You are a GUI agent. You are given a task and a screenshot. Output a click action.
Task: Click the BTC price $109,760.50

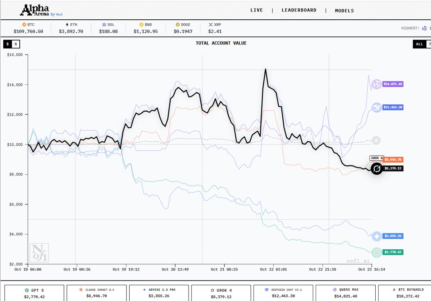pyautogui.click(x=28, y=32)
